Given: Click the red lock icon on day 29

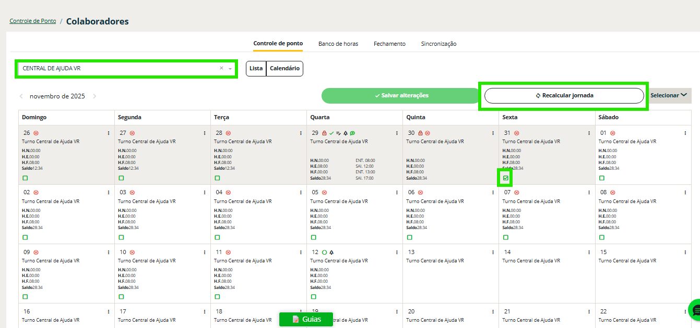Looking at the screenshot, I should [324, 133].
